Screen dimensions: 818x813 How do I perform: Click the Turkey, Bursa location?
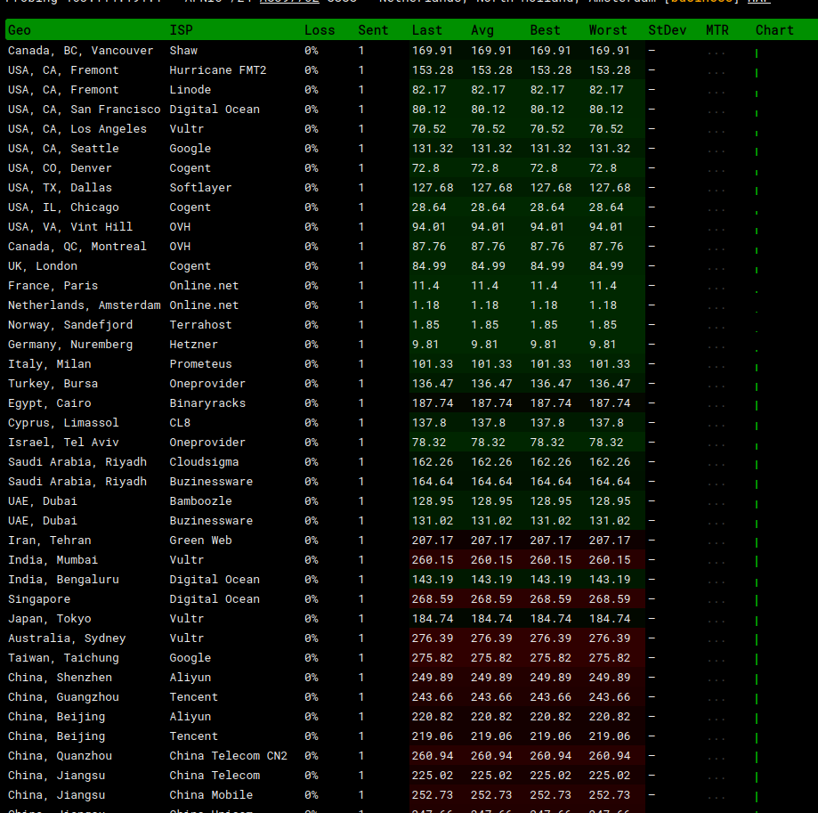53,384
